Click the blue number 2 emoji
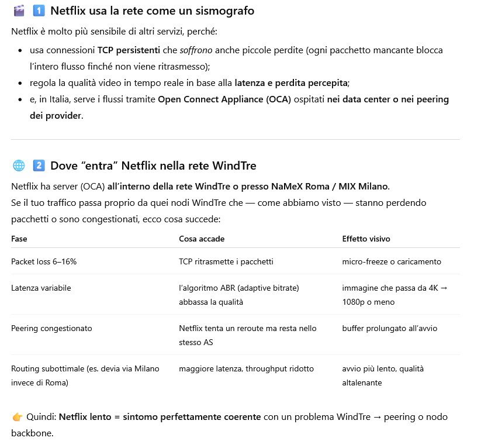This screenshot has height=448, width=481. click(x=39, y=166)
